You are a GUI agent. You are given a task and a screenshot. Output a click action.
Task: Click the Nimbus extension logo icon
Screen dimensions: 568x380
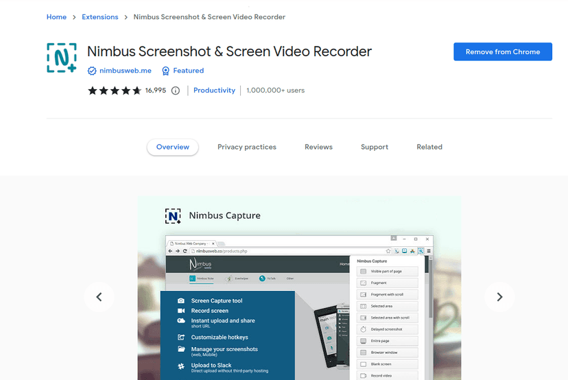tap(62, 58)
